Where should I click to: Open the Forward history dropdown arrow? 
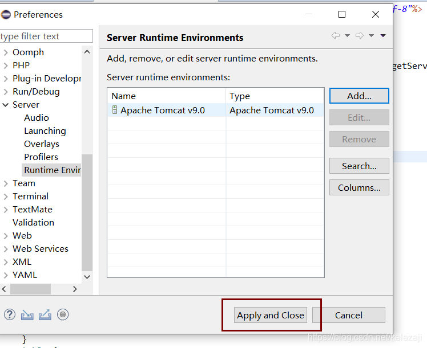[x=371, y=35]
